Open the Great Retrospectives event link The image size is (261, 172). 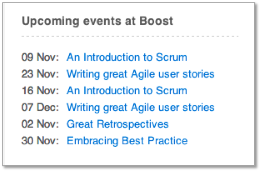click(118, 124)
